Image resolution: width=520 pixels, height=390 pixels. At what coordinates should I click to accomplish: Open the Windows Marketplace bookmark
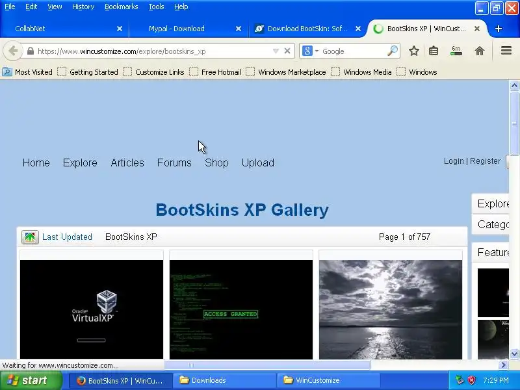tap(286, 72)
